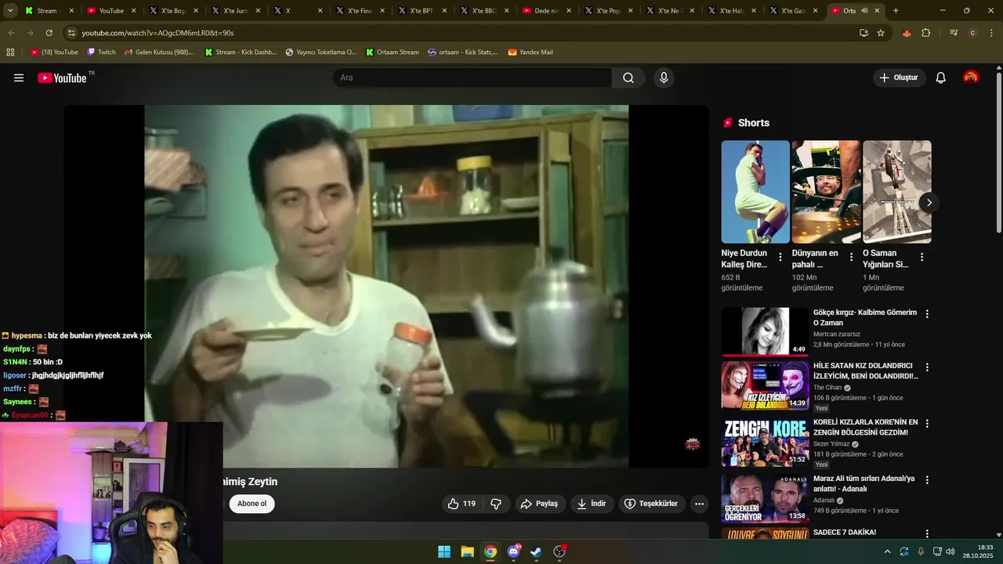The height and width of the screenshot is (564, 1003).
Task: Open Steam from the taskbar
Action: click(536, 551)
